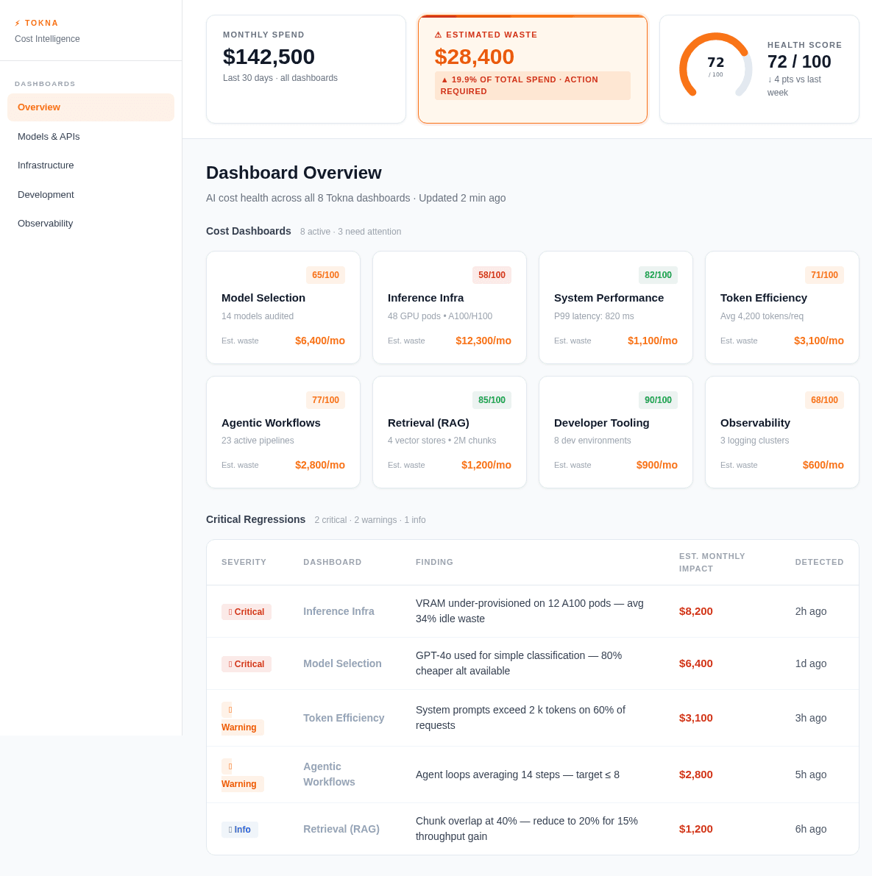Open the Inference Infra dashboard card
872x876 pixels.
tap(450, 307)
